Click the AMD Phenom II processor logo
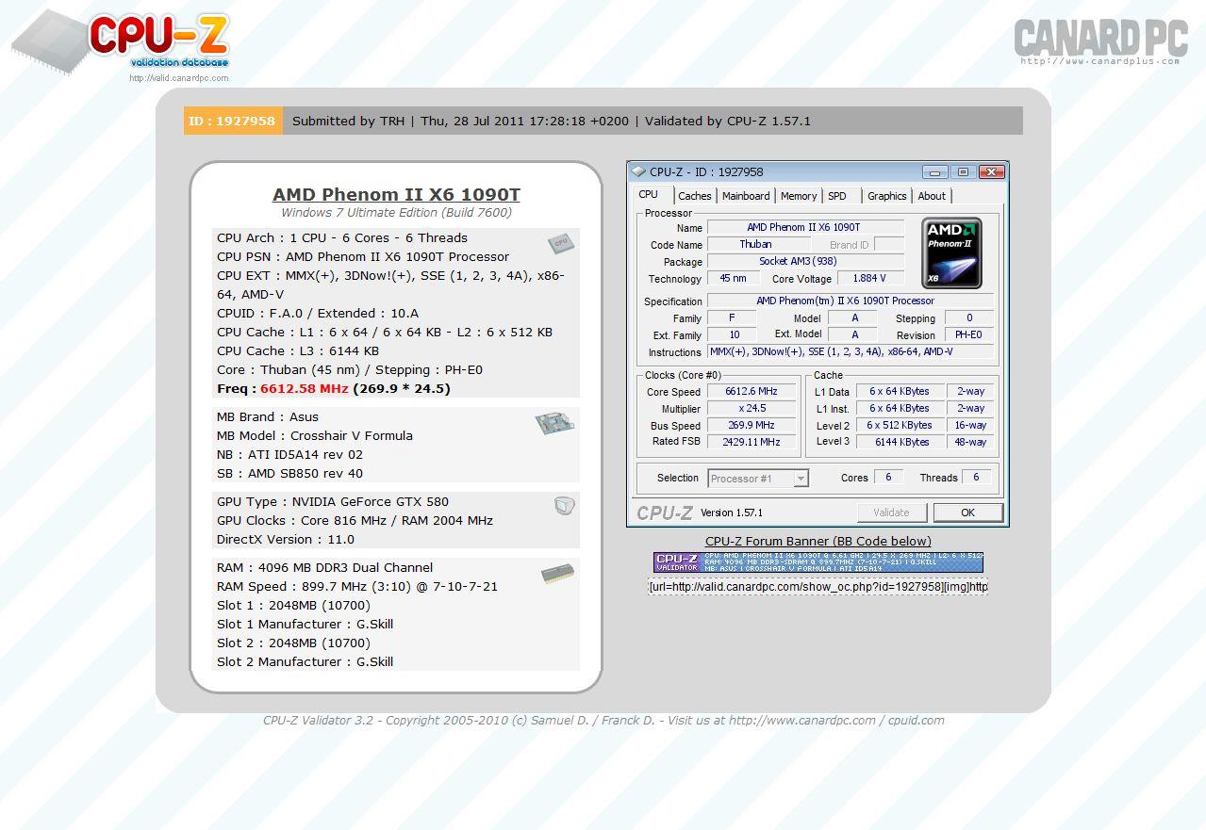The height and width of the screenshot is (830, 1206). [x=951, y=253]
